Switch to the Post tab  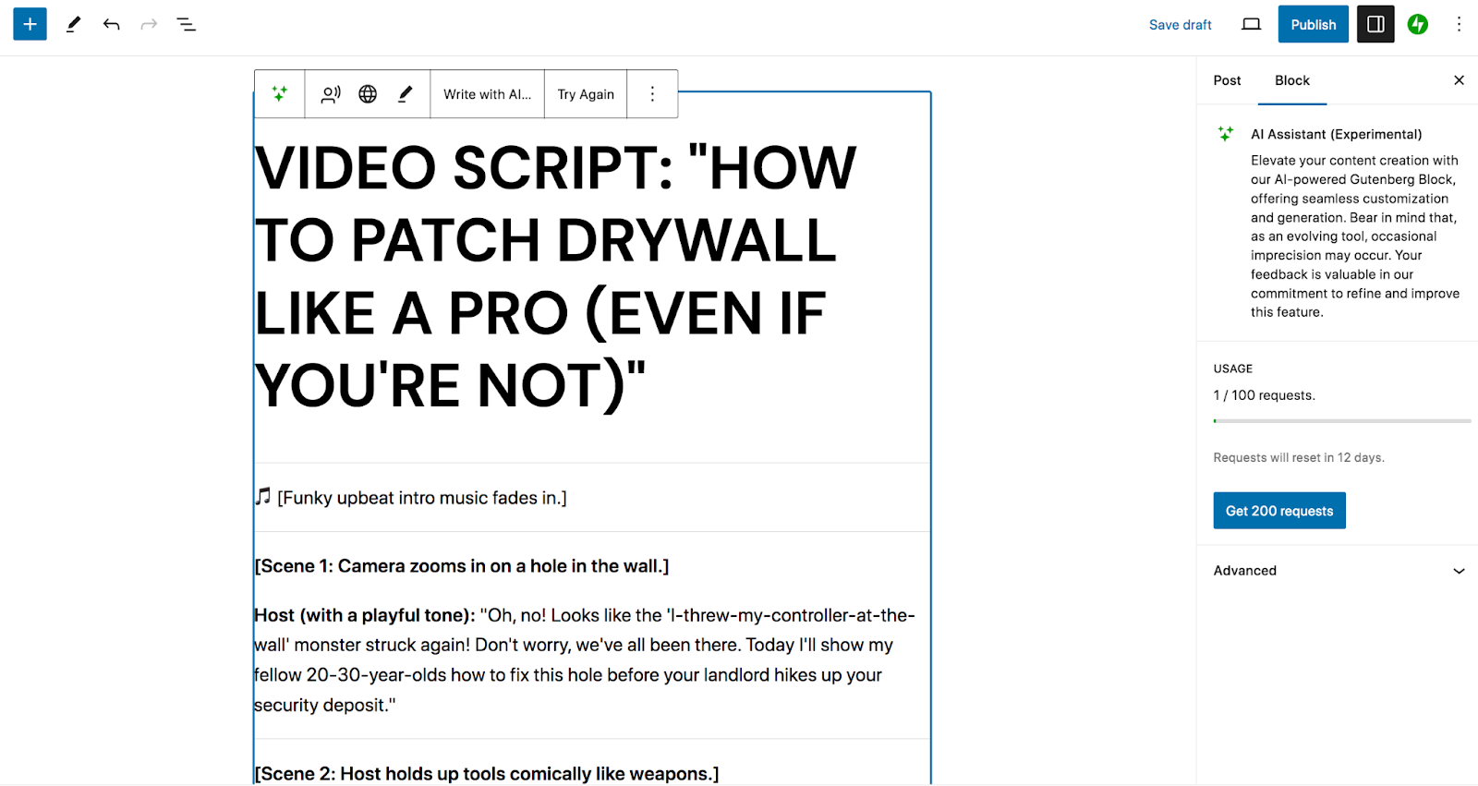point(1227,80)
